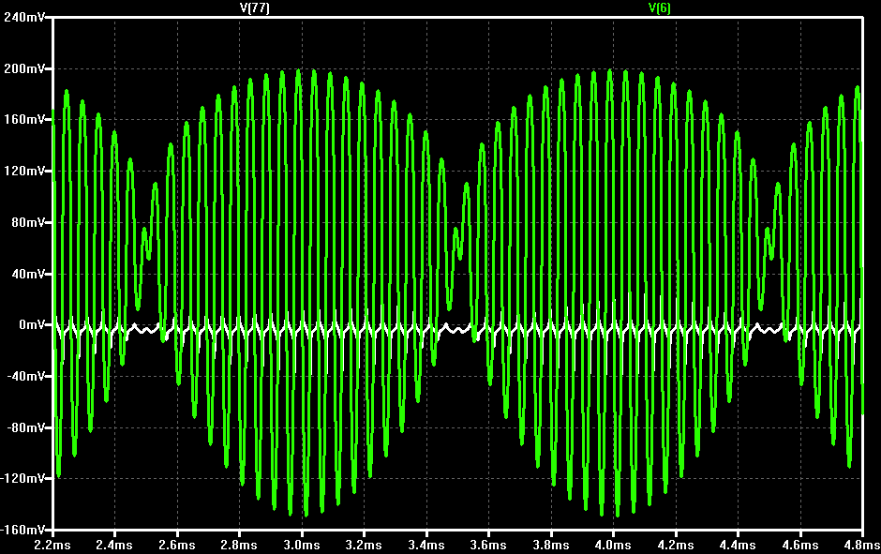The width and height of the screenshot is (881, 554).
Task: Click the 4.8ms time axis label
Action: [x=862, y=545]
